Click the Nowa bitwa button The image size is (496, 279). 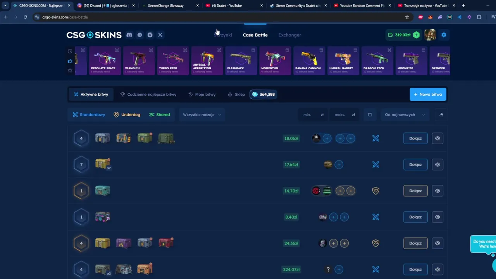click(428, 95)
